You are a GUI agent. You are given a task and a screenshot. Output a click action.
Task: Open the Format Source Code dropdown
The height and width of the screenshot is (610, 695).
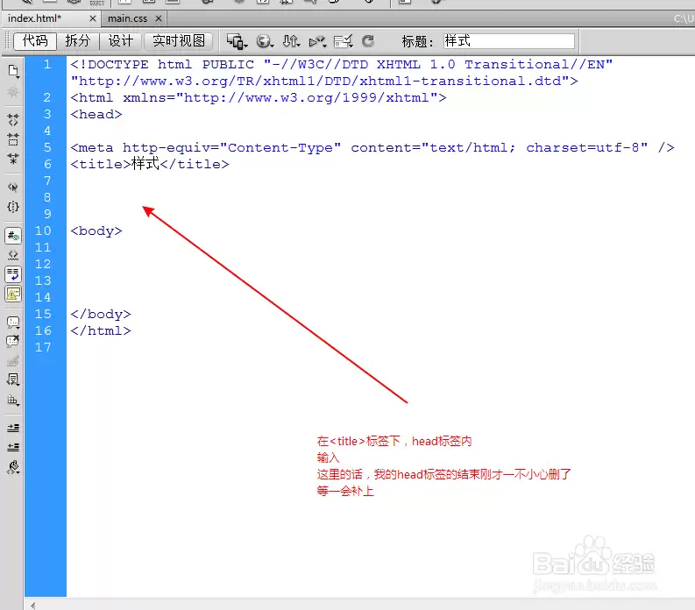coord(13,467)
